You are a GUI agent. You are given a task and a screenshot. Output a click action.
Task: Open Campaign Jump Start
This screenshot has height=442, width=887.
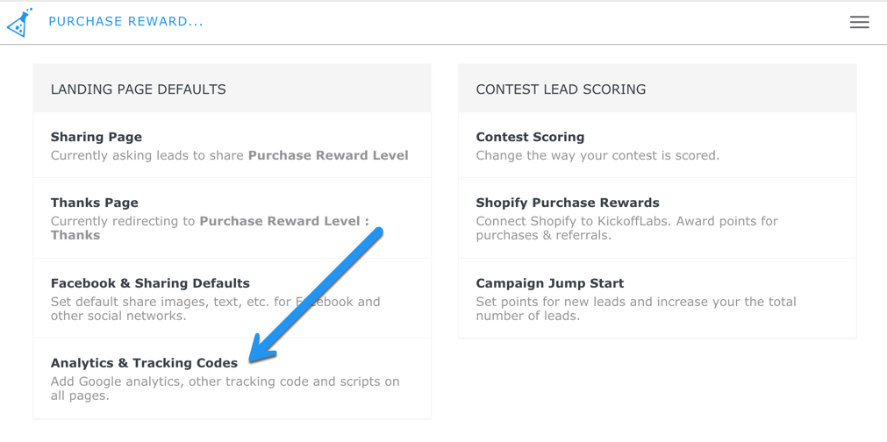[550, 283]
